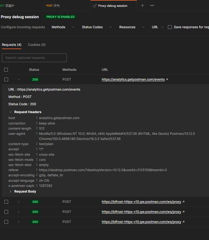Open Requests (4) tab
The height and width of the screenshot is (240, 209).
(12, 45)
